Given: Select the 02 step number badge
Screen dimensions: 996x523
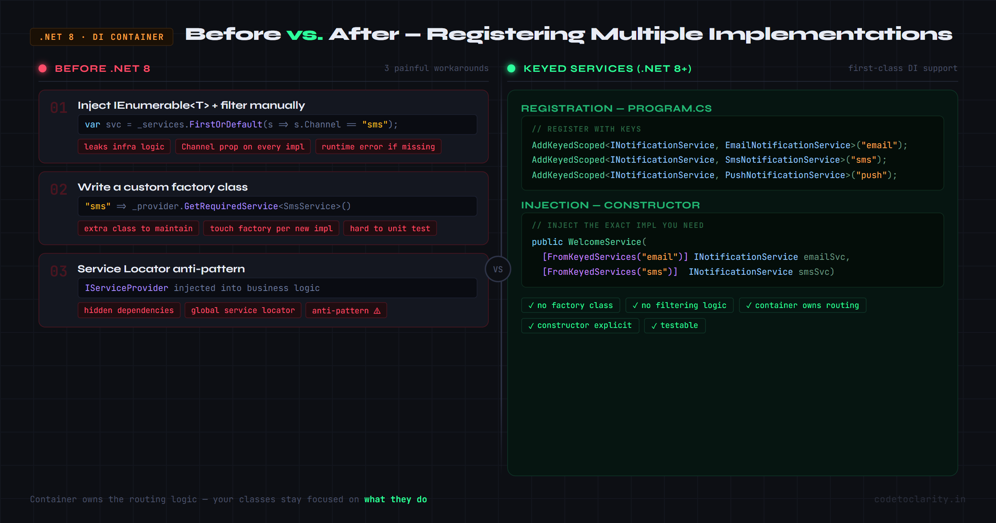Looking at the screenshot, I should coord(58,189).
